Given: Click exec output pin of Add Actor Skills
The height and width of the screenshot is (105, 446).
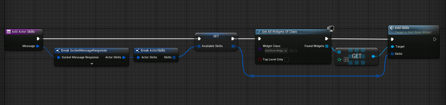Looking at the screenshot, I should pos(38,39).
